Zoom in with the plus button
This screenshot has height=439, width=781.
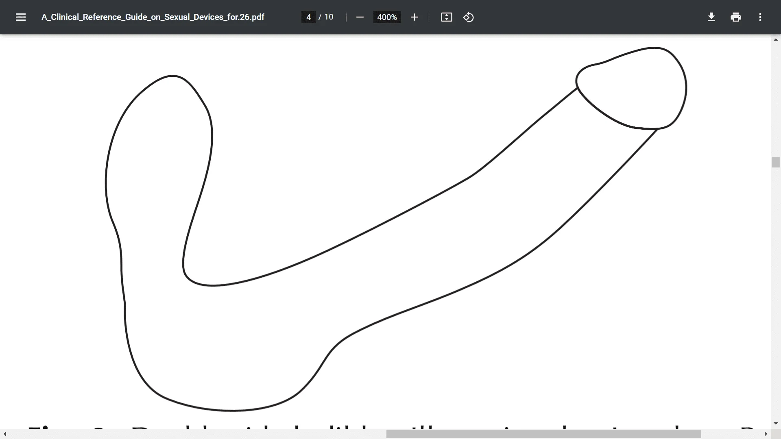[414, 17]
